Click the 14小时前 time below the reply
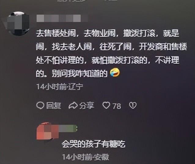Image resolution: width=195 pixels, height=164 pixels. click(x=77, y=157)
